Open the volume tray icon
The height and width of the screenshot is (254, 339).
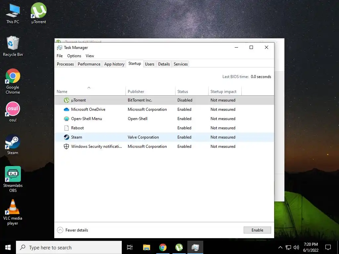(296, 247)
